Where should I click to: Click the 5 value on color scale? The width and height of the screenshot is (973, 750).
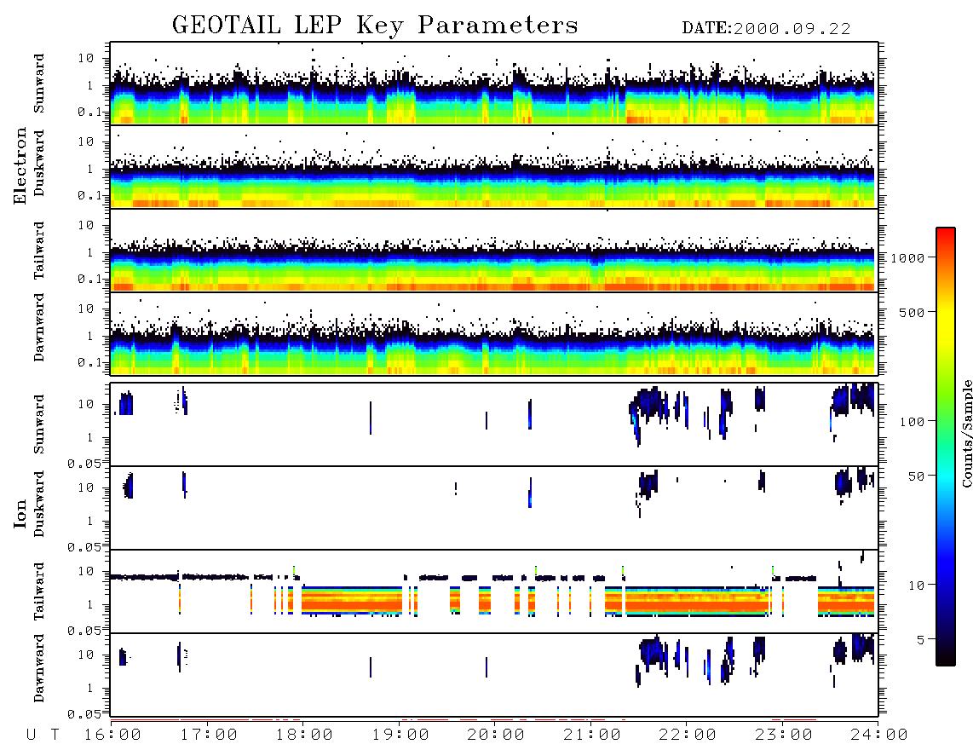[x=920, y=640]
